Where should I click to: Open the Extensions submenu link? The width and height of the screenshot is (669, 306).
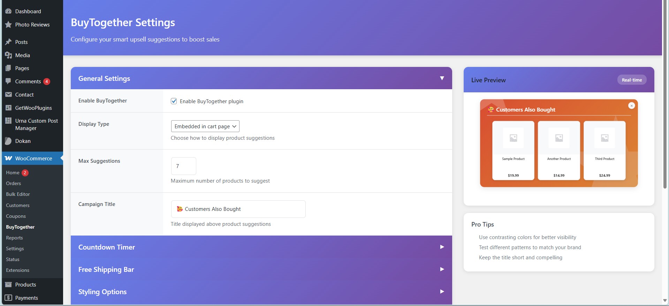17,270
